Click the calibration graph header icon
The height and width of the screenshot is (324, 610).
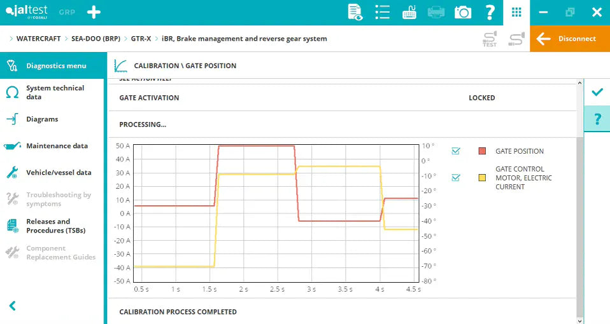click(x=120, y=65)
